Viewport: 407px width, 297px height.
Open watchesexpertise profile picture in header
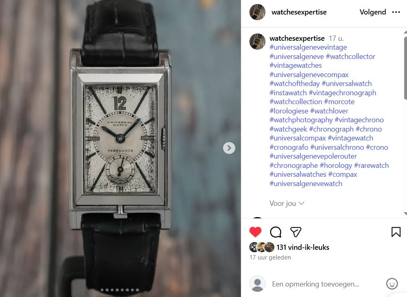click(257, 12)
